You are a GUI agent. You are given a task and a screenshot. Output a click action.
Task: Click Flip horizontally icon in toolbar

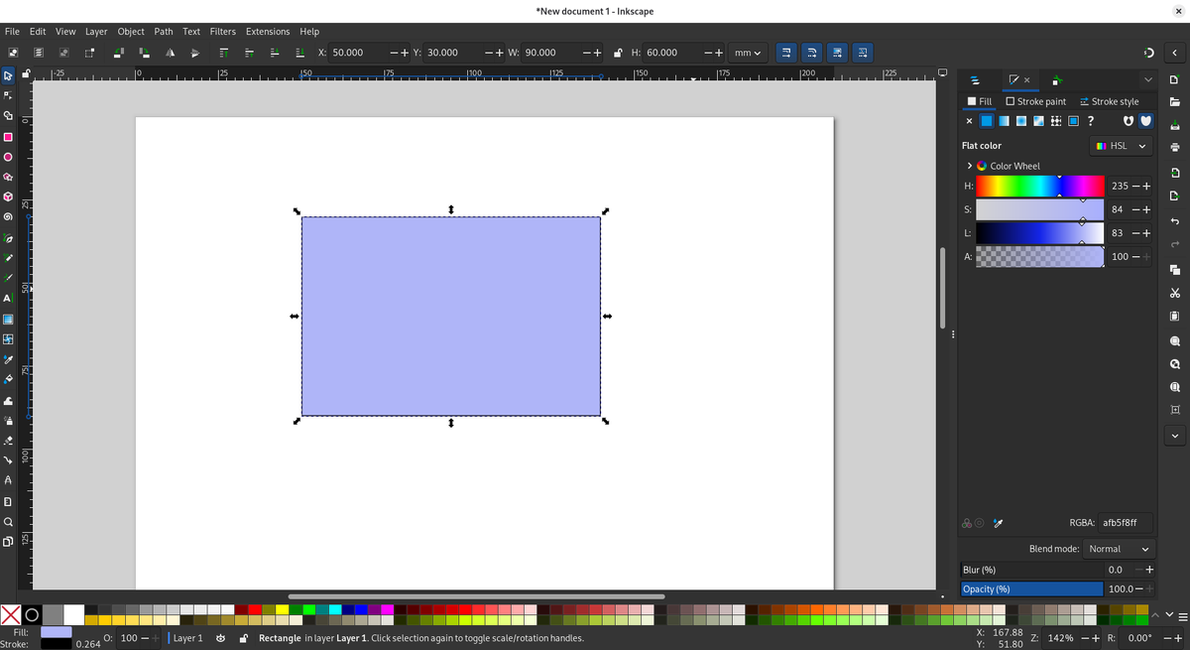click(171, 53)
